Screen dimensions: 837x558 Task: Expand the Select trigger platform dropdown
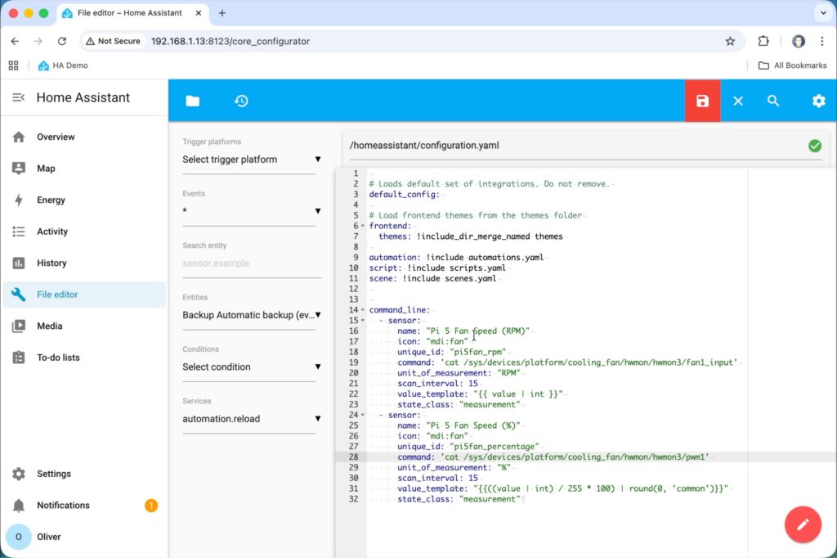coord(249,160)
